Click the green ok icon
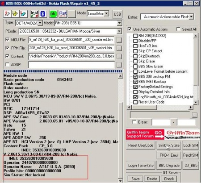 [53, 14]
